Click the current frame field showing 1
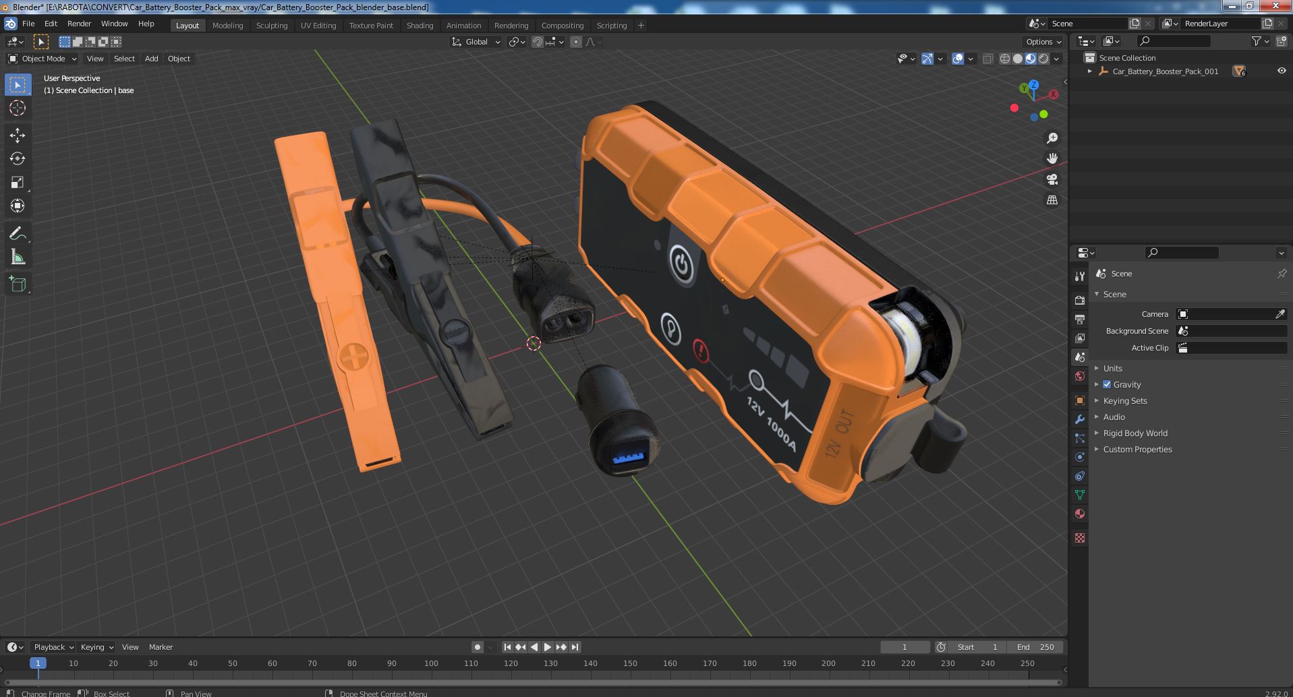Screen dimensions: 1293x697 click(x=904, y=647)
